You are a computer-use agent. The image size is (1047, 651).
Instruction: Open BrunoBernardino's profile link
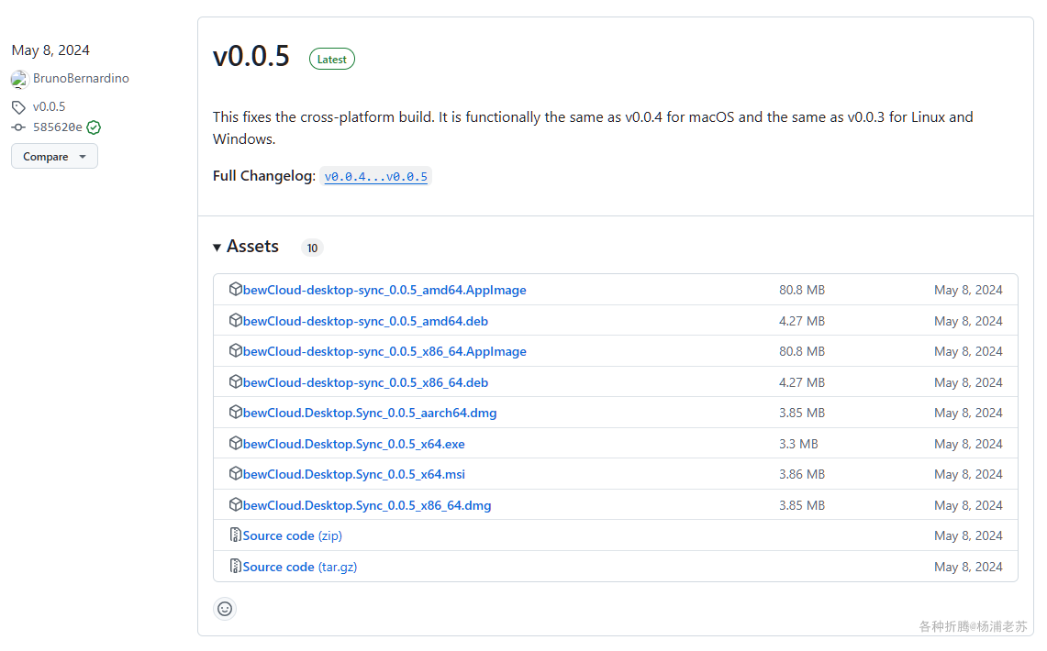[81, 78]
